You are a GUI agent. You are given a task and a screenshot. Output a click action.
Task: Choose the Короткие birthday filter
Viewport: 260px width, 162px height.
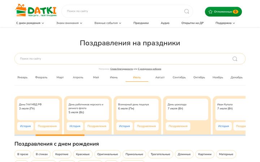[x=62, y=154]
